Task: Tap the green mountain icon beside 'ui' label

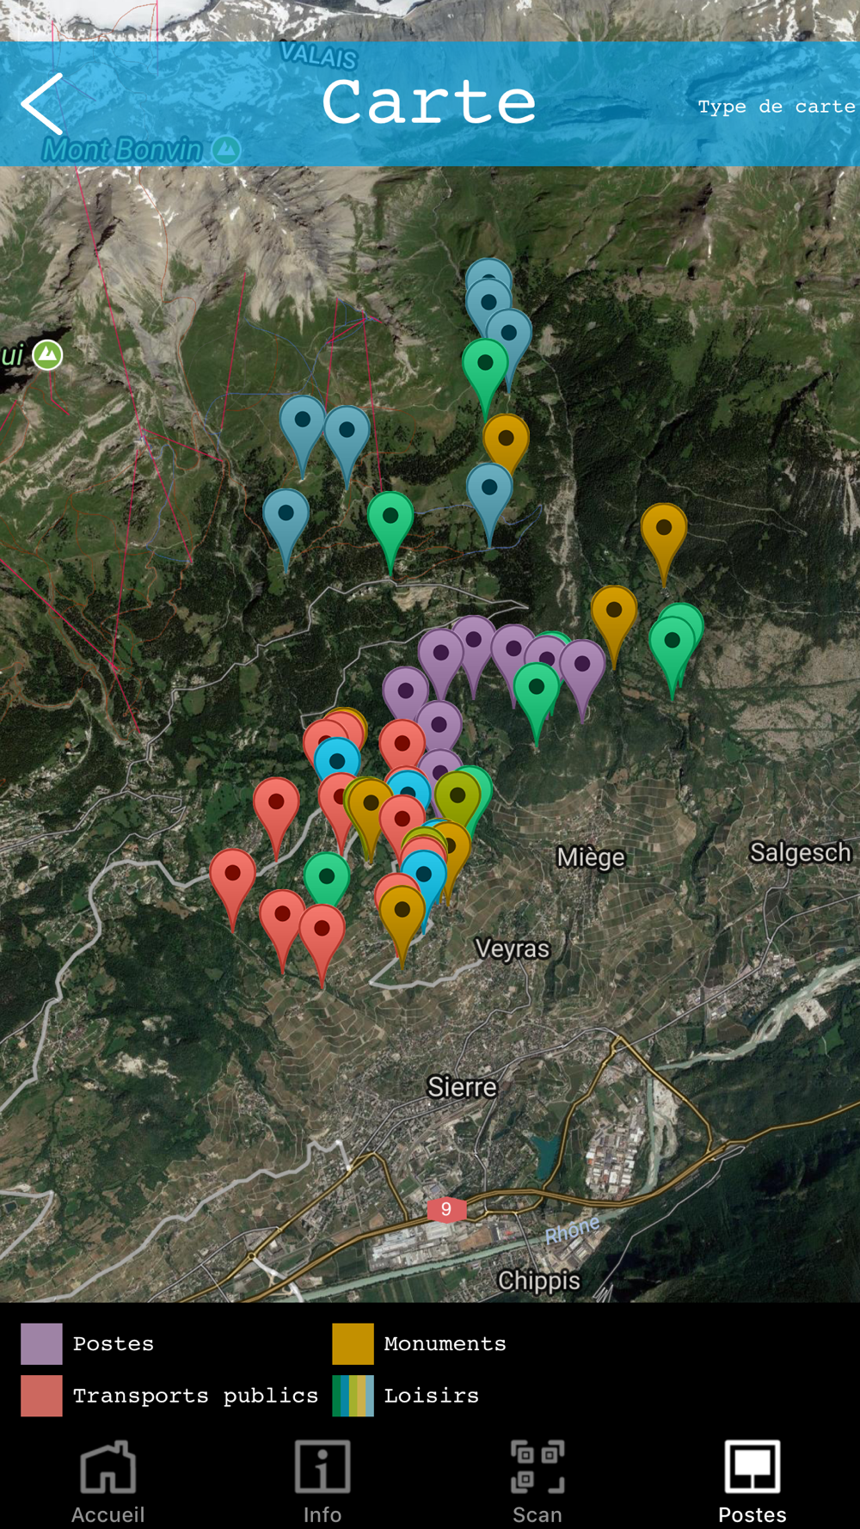Action: [x=47, y=354]
